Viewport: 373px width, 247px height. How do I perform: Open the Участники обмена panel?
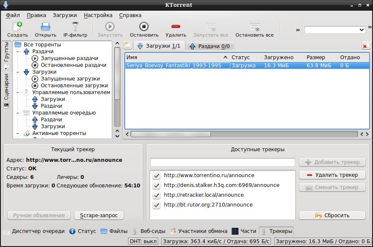[199, 231]
